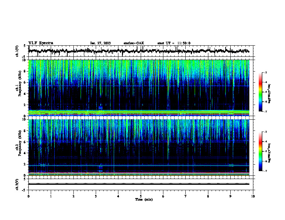Click the time axis tick label "7"

[186, 196]
